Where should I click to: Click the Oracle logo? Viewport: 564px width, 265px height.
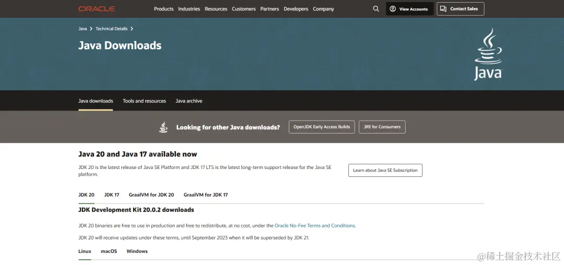(x=97, y=9)
